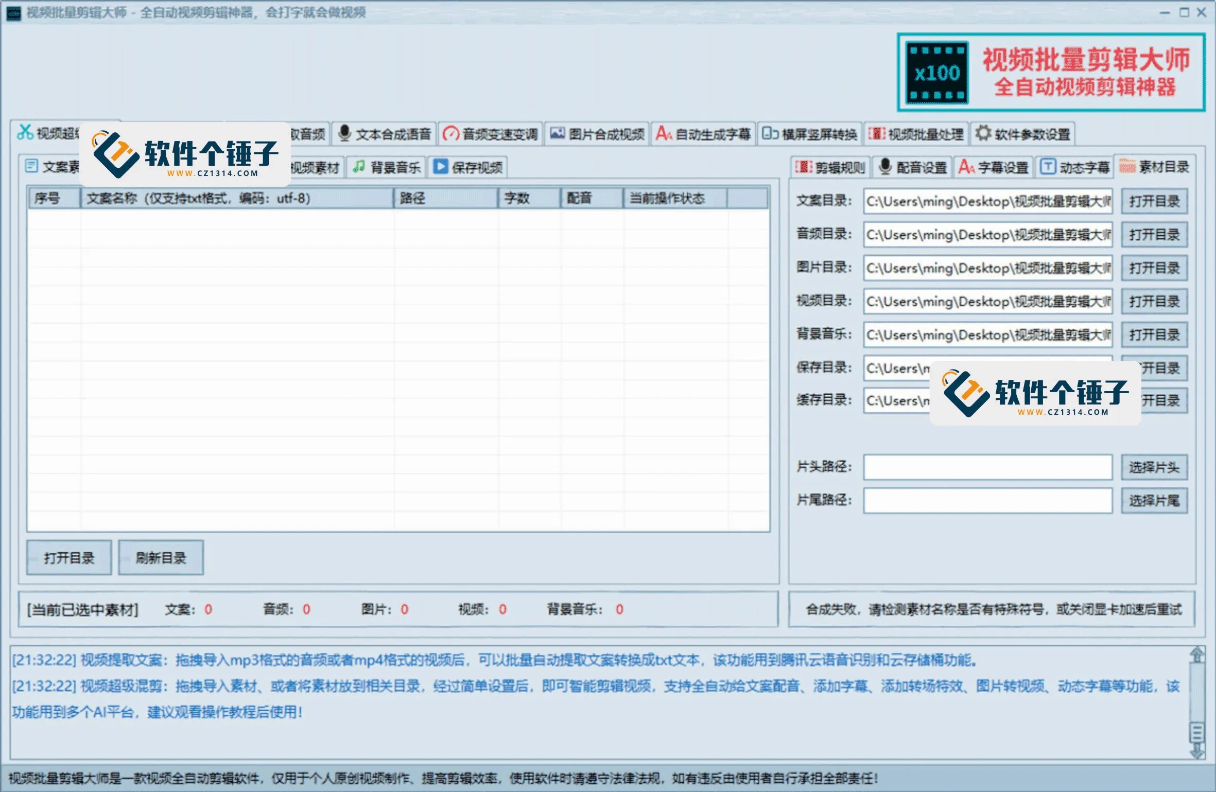Focus the 视频目录 path field
1216x792 pixels.
pos(988,302)
